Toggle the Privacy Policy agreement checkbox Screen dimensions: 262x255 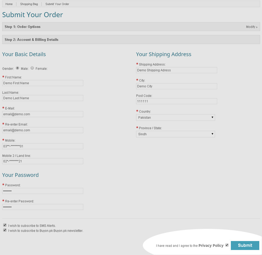coord(227,245)
